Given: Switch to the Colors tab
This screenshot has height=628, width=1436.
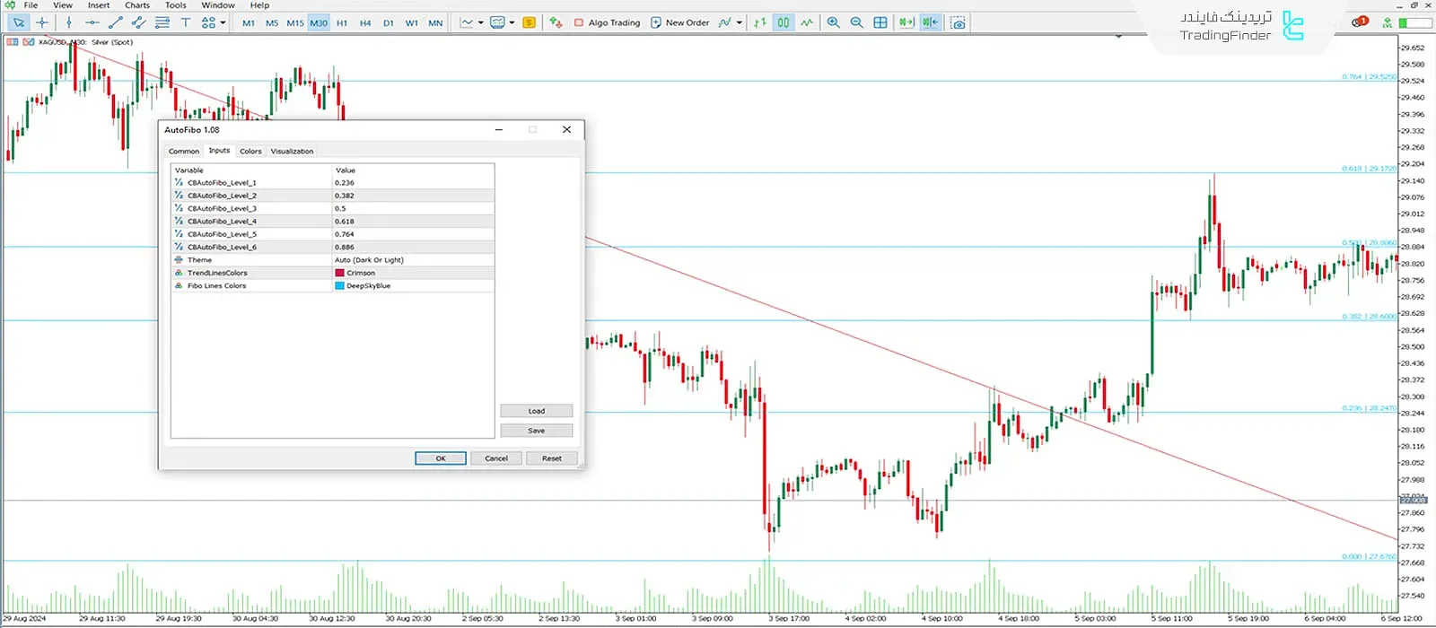Looking at the screenshot, I should 250,152.
